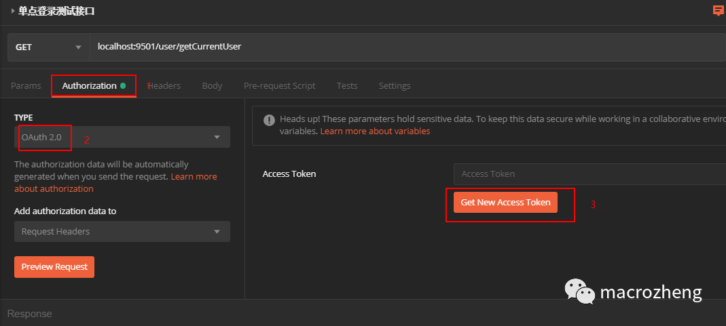Open the OAuth 2.0 type dropdown
This screenshot has height=326, width=726.
point(122,137)
